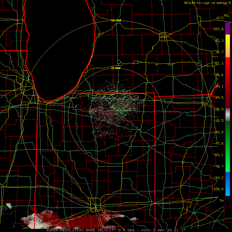The width and height of the screenshot is (232, 232).
Task: Select the yellow-orange color bar segment
Action: pos(228,46)
